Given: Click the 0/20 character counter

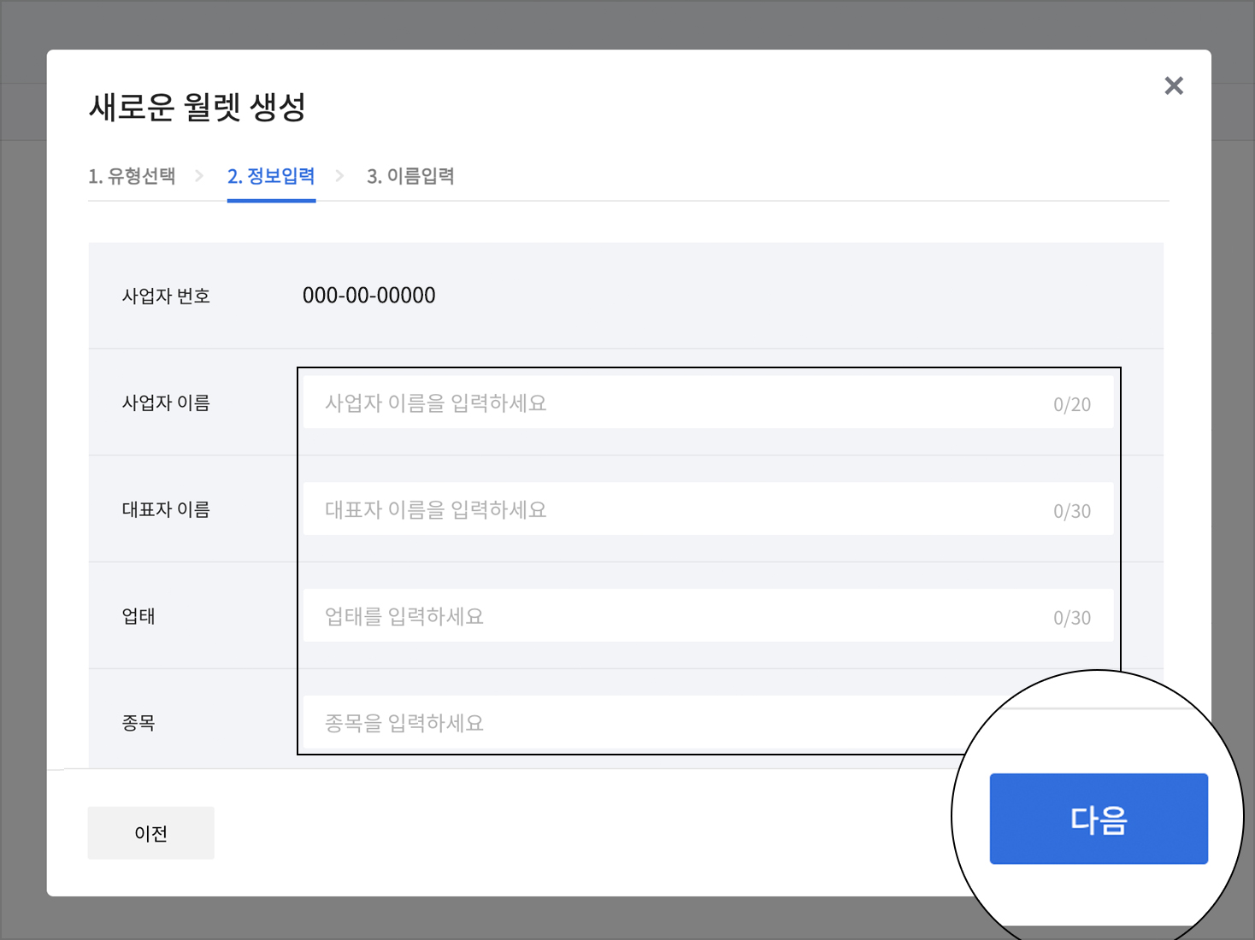Looking at the screenshot, I should [1071, 404].
